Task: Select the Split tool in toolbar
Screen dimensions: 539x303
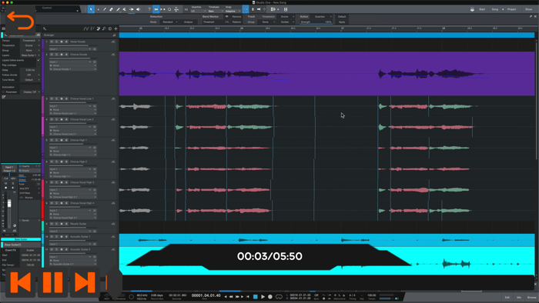Action: coord(105,9)
